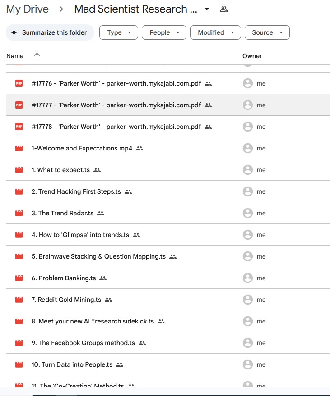Select the file 2. Trend Hacking First Steps.ts
330x396 pixels.
point(76,191)
